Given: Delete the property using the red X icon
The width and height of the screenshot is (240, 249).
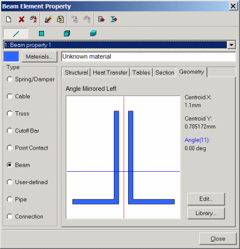Looking at the screenshot, I should [x=21, y=20].
